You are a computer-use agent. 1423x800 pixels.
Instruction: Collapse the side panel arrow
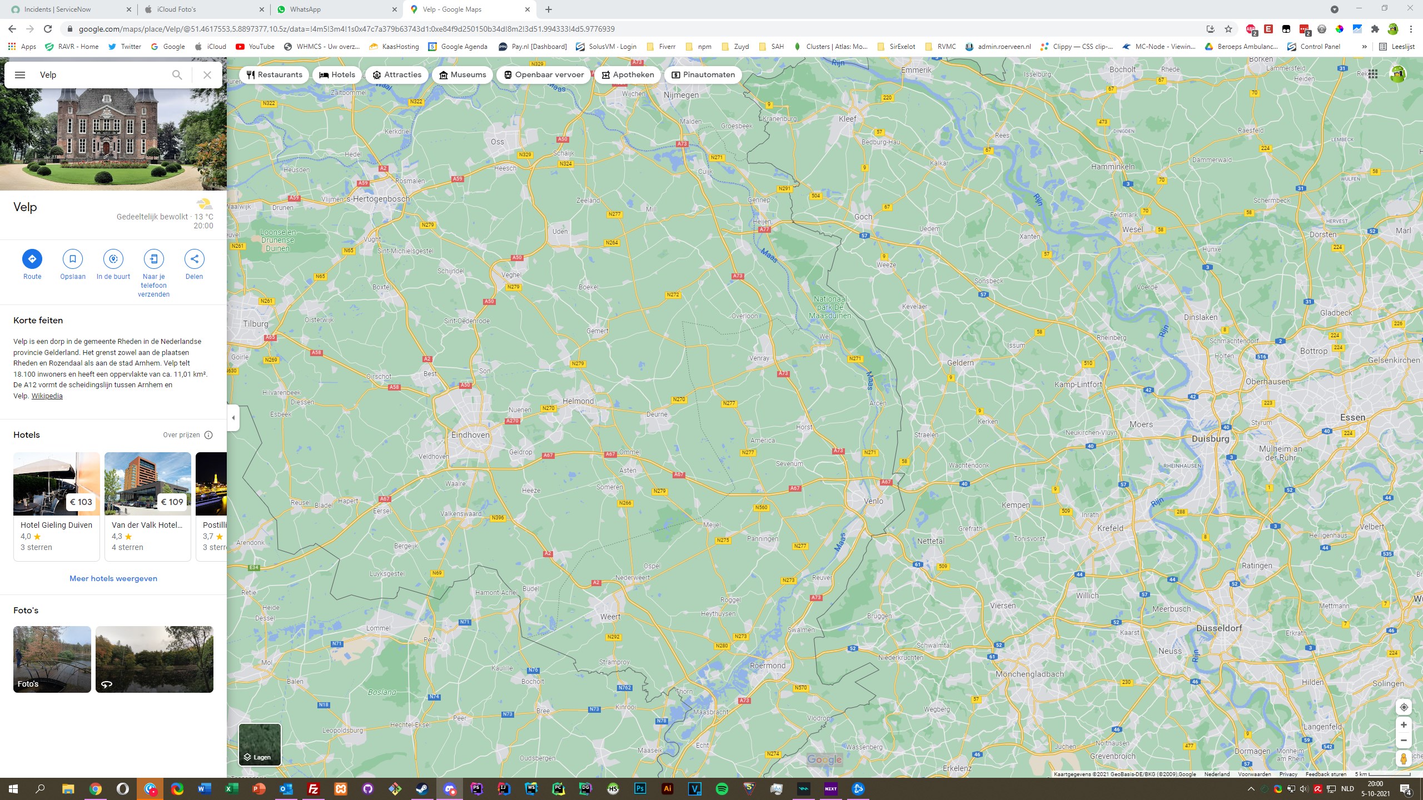(x=233, y=418)
